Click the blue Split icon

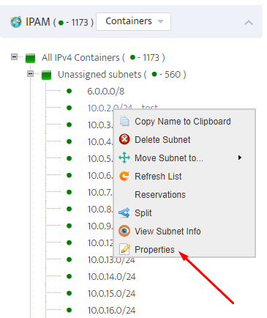coord(124,212)
